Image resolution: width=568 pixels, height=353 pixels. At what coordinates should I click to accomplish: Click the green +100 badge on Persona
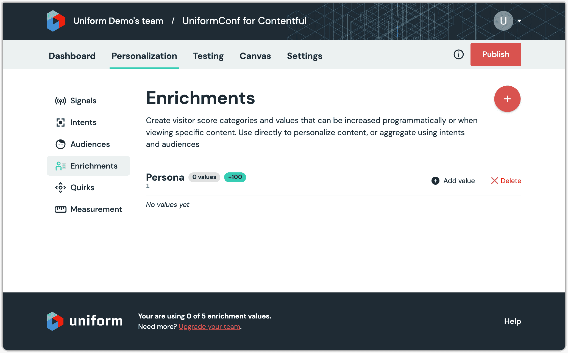(235, 177)
